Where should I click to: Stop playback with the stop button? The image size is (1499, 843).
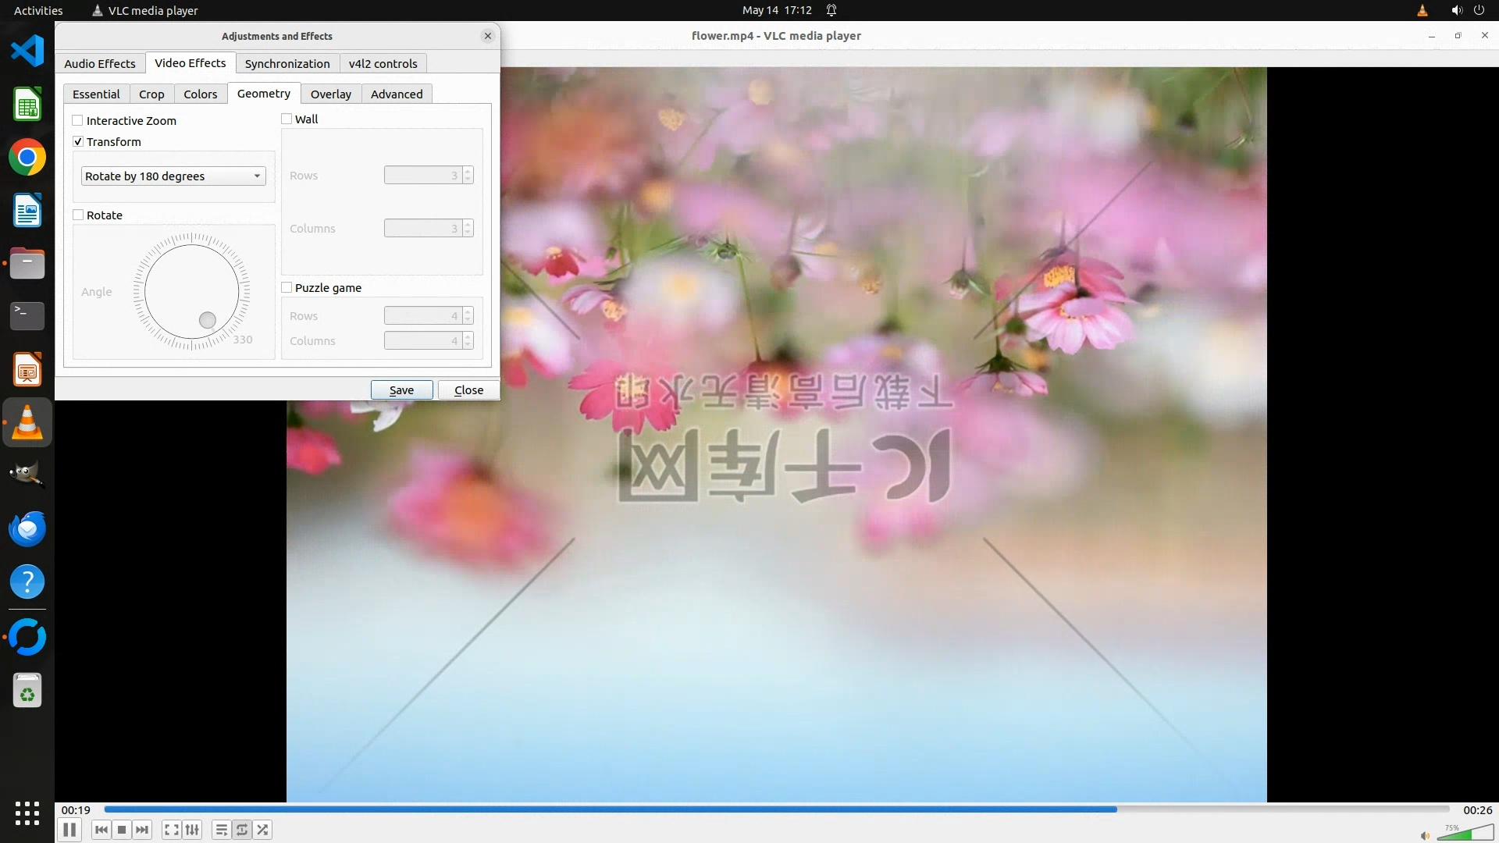pos(122,830)
